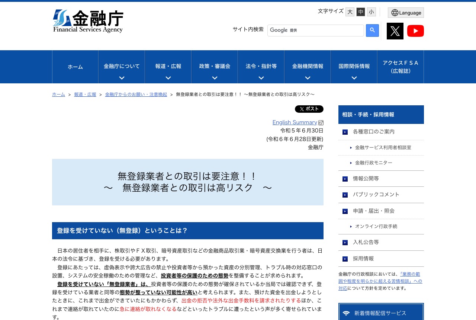
Task: Click the arrow icon beside 採用情報
Action: click(x=345, y=259)
